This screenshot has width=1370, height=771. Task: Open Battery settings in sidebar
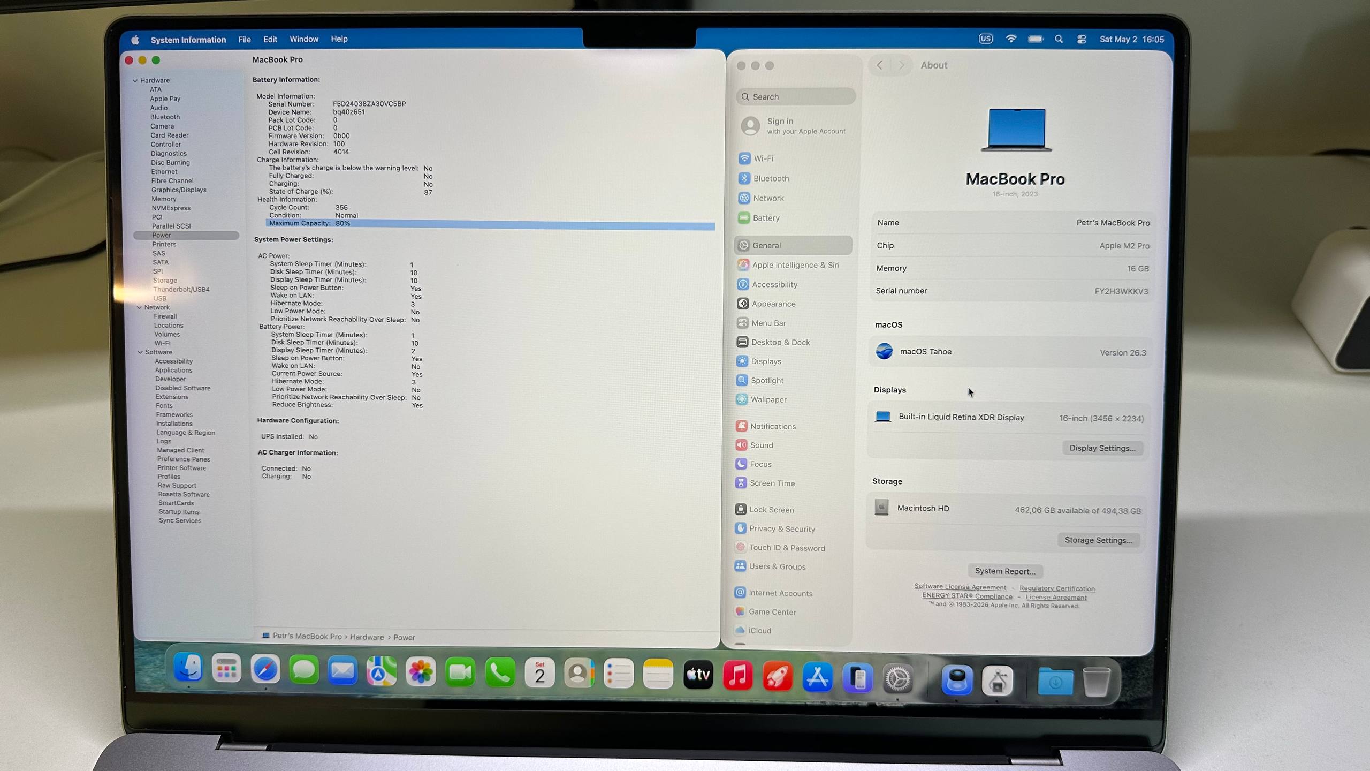759,218
